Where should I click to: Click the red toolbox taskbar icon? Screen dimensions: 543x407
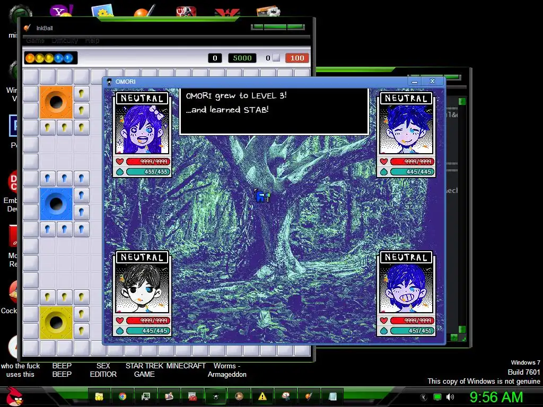[192, 396]
